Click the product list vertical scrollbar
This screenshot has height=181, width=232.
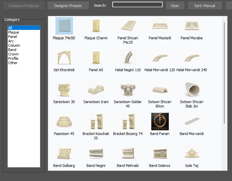224,73
